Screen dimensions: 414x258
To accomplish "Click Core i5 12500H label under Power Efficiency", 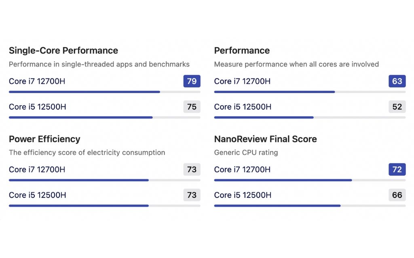I will [38, 195].
